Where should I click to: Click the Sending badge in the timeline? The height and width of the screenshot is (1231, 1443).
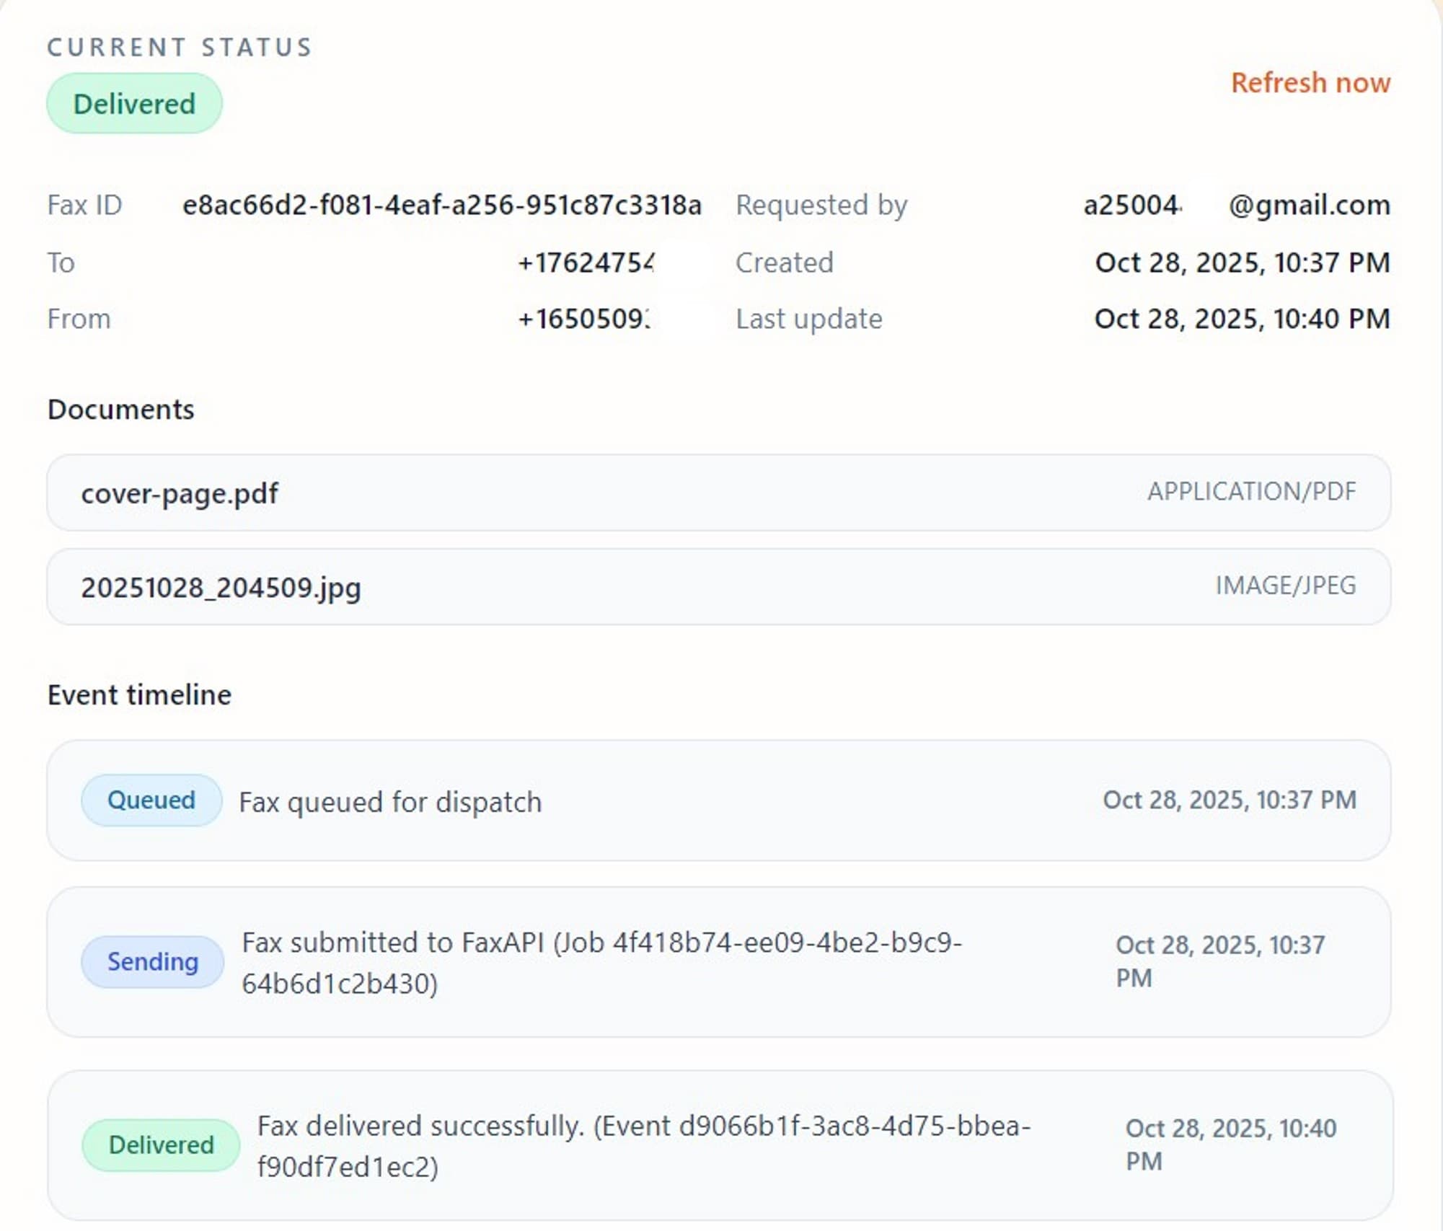151,961
